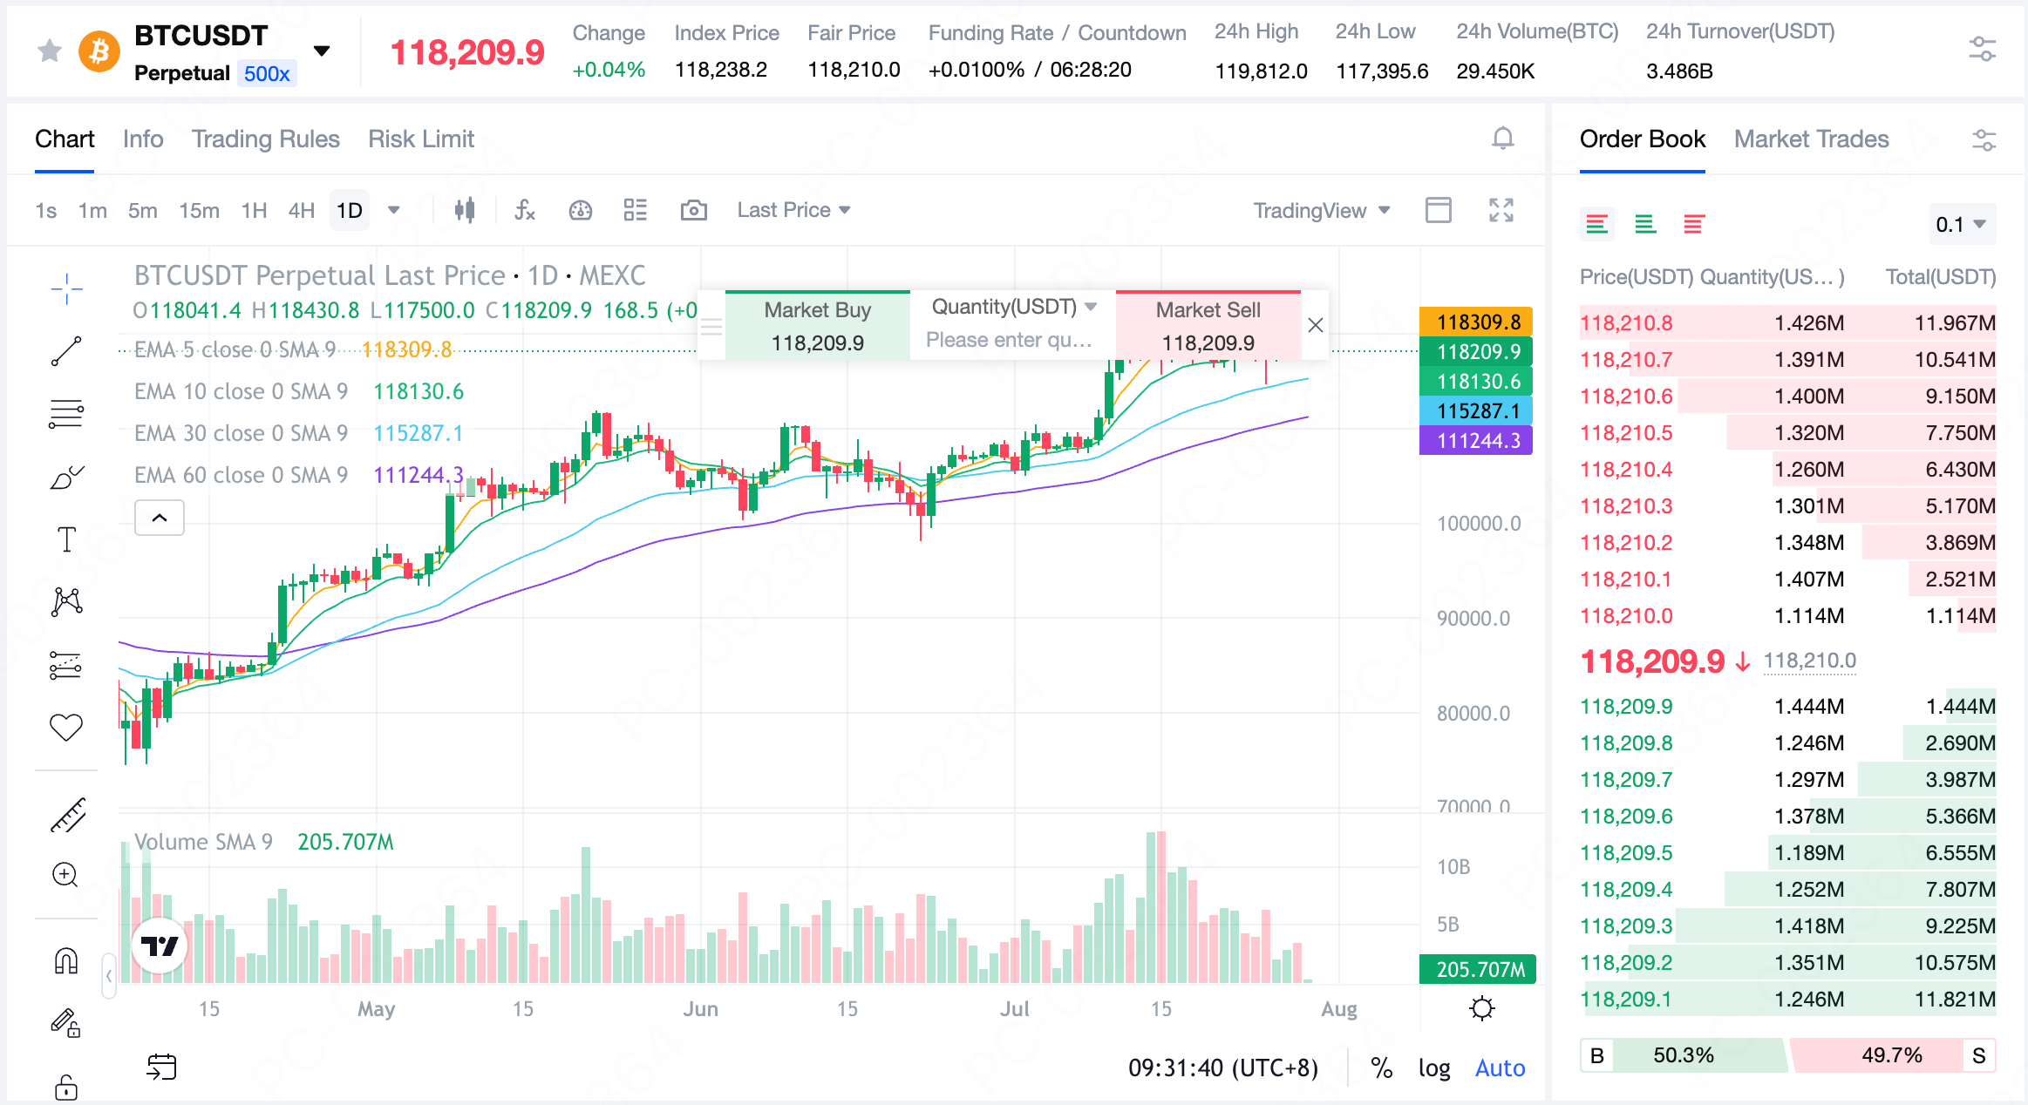Click the quantity input field
This screenshot has height=1105, width=2028.
coord(1011,341)
